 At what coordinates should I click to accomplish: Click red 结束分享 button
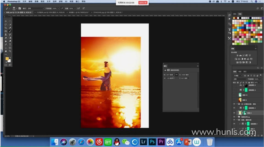pyautogui.click(x=143, y=3)
